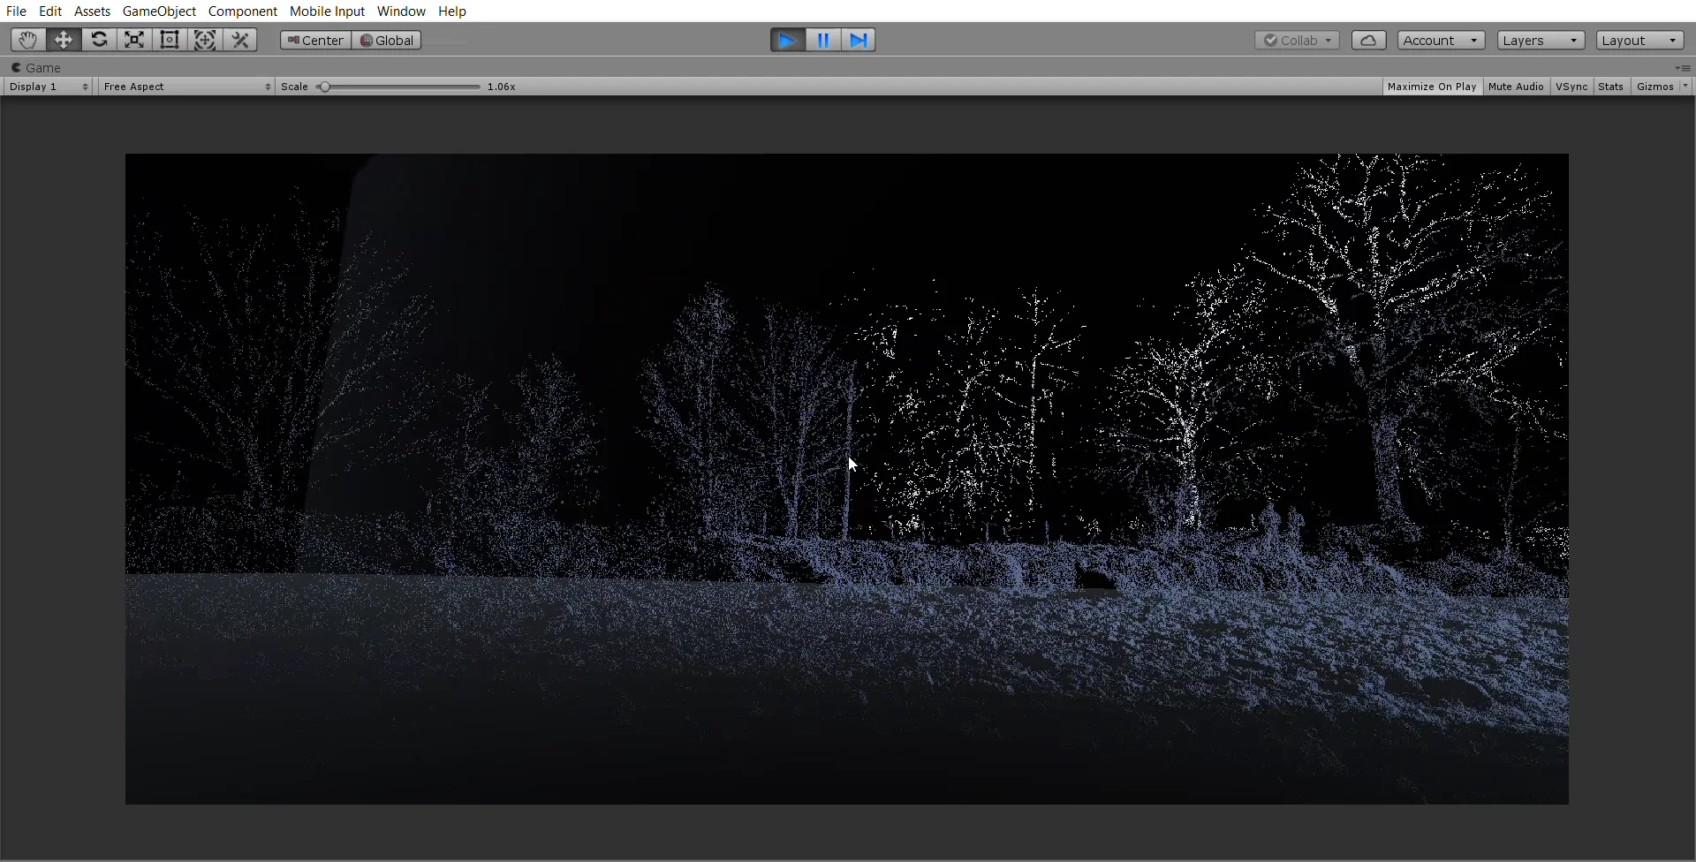Select the Hand tool
The height and width of the screenshot is (862, 1696).
tap(27, 40)
